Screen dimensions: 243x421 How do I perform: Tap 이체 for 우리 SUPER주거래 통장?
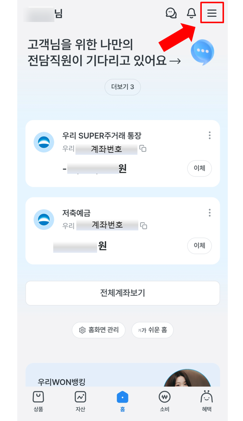tap(199, 169)
